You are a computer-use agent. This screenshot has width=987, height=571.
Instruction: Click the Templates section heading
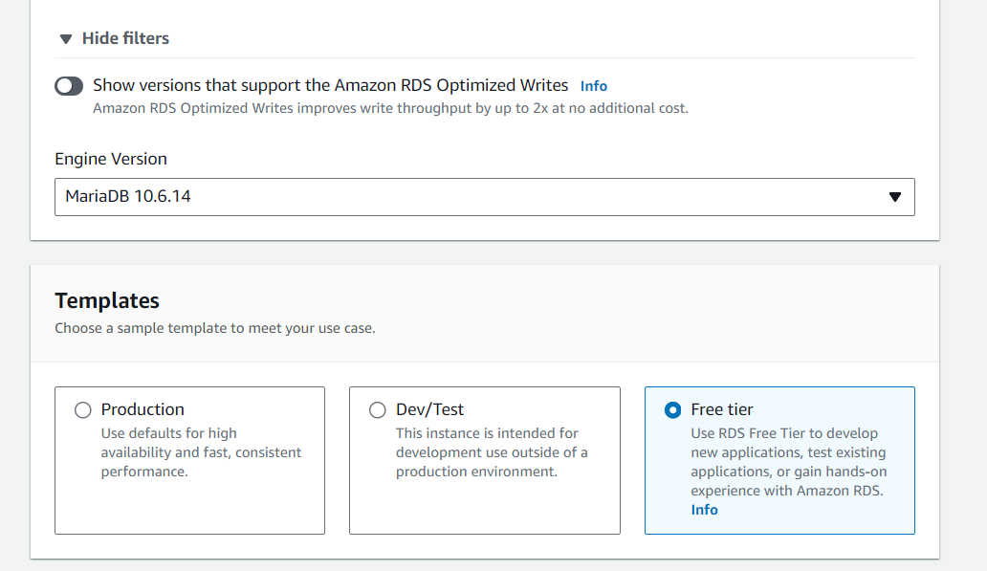pos(107,301)
